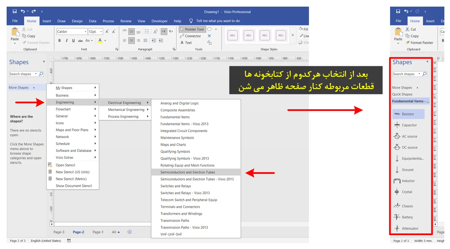Toggle Bold formatting
The width and height of the screenshot is (450, 249).
click(x=60, y=41)
